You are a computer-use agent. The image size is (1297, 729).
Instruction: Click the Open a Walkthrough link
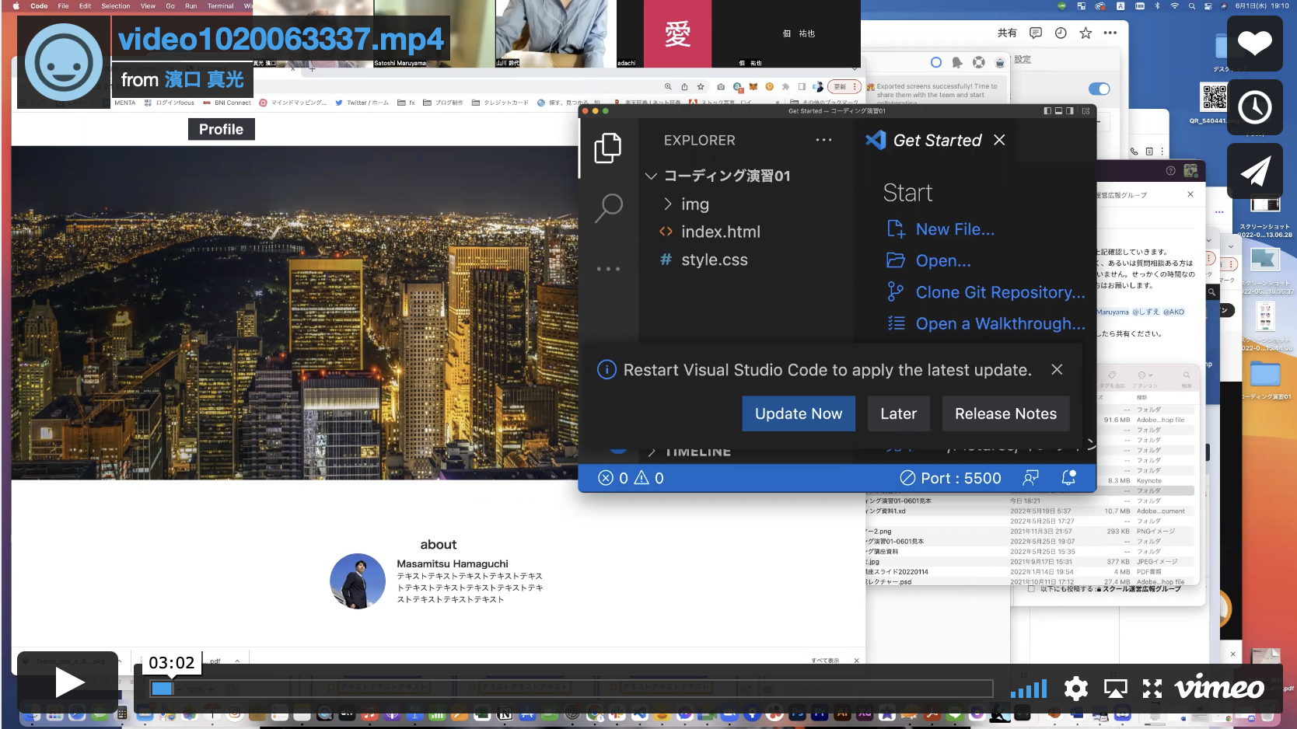(1000, 323)
